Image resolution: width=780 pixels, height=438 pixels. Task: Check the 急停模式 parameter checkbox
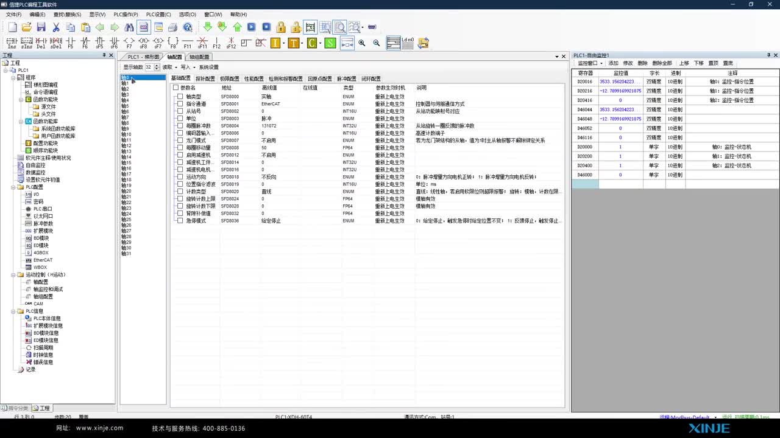(180, 221)
